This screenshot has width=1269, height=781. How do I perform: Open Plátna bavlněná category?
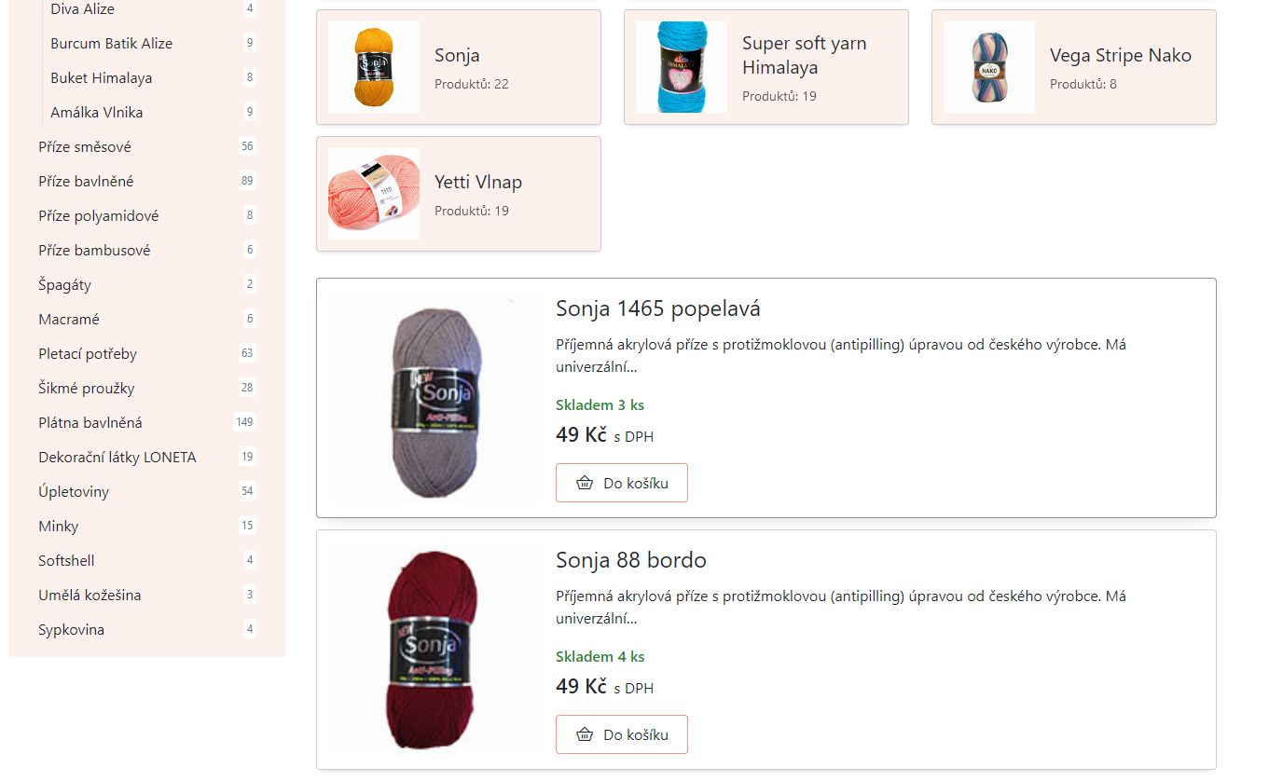tap(90, 422)
